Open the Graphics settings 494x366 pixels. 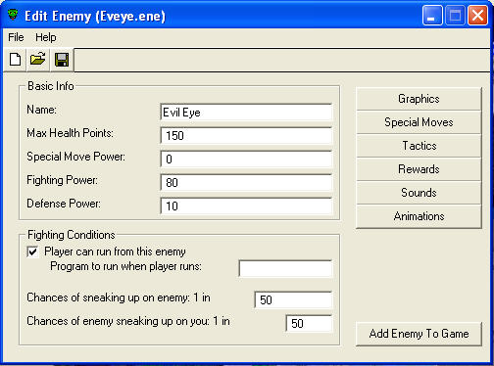(x=419, y=99)
